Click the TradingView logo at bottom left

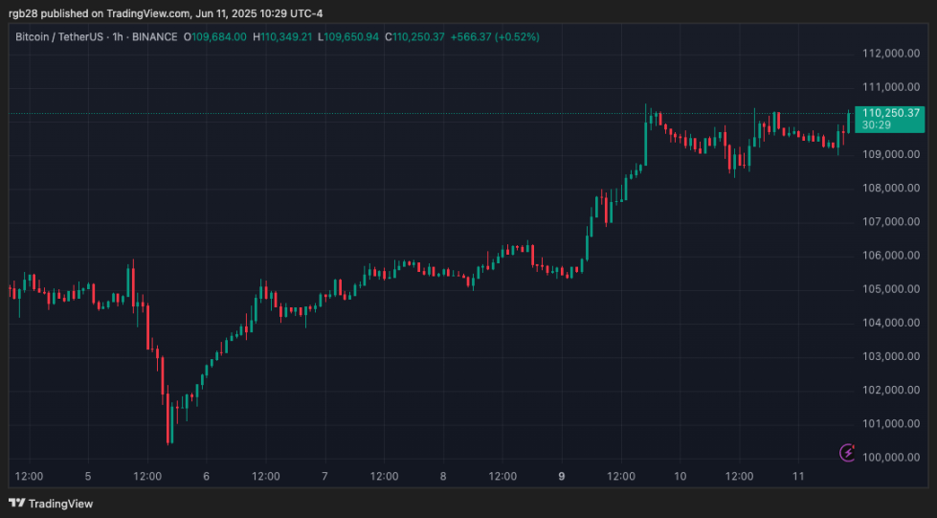click(51, 504)
